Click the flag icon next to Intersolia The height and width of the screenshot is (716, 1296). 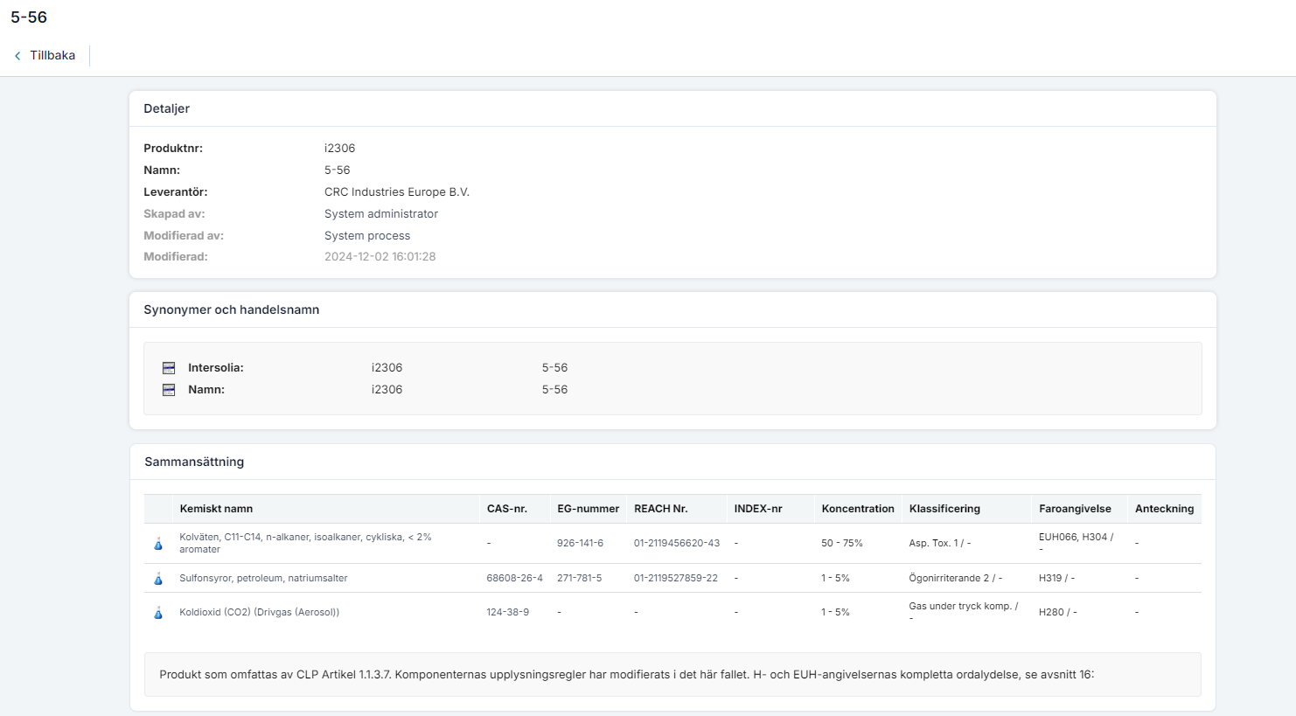click(x=169, y=368)
